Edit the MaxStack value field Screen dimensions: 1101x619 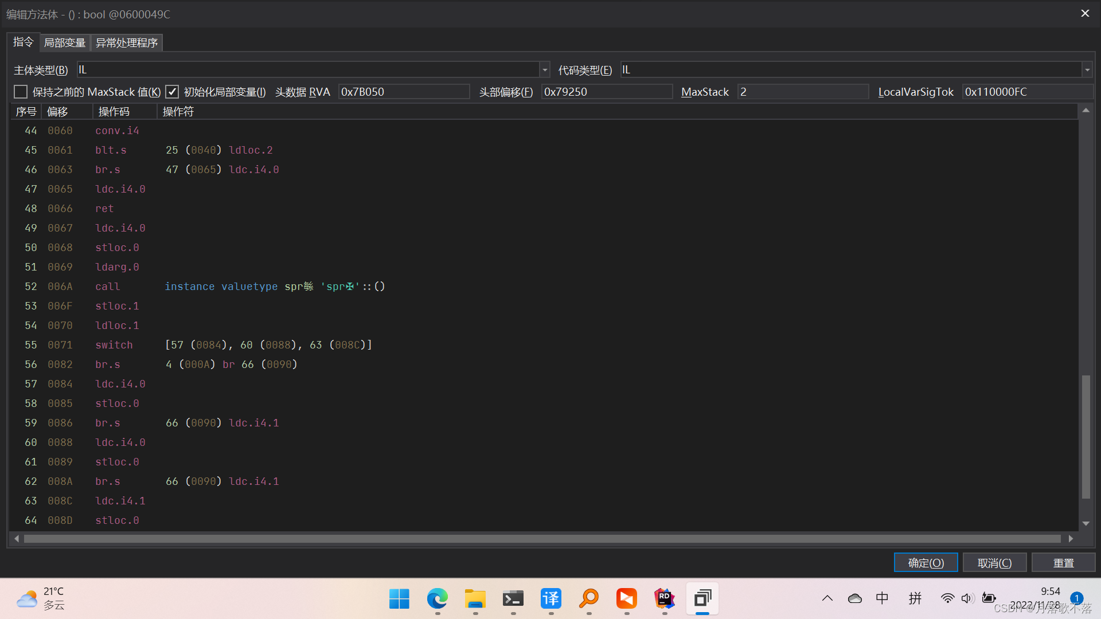coord(803,92)
